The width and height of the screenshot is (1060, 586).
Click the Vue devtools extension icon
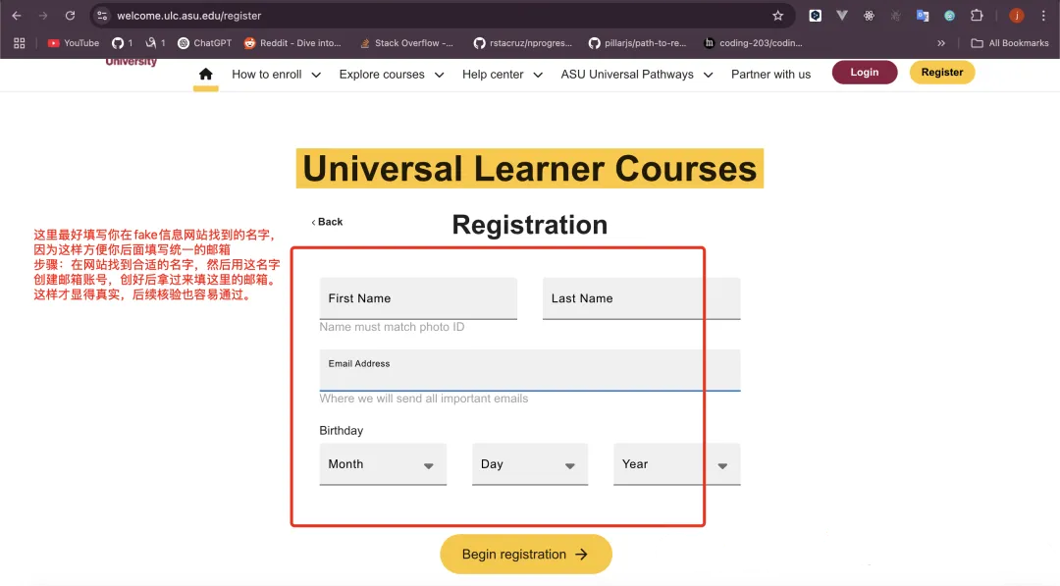click(842, 16)
